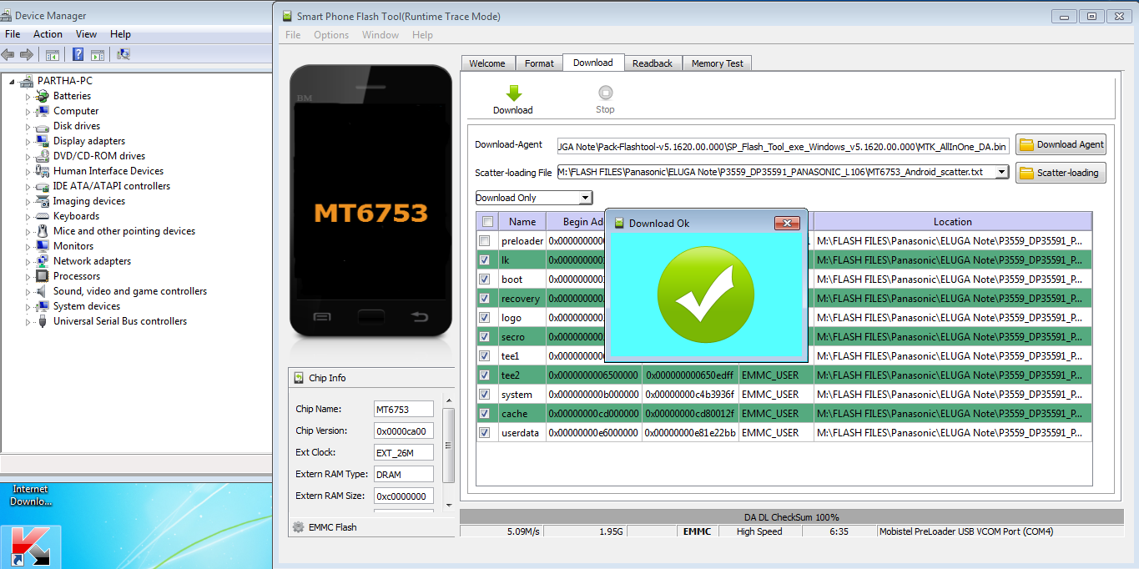The image size is (1139, 569).
Task: Click the Ext Clock field showing EXT_26M
Action: point(403,453)
